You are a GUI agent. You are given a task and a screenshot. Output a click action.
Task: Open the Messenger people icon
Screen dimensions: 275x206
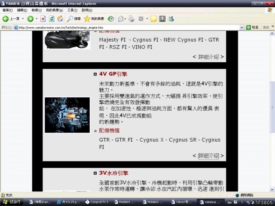coord(171,19)
